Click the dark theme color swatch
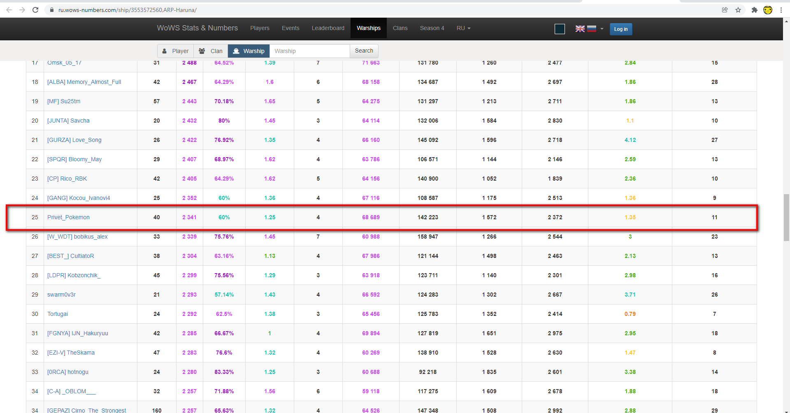 pyautogui.click(x=560, y=29)
